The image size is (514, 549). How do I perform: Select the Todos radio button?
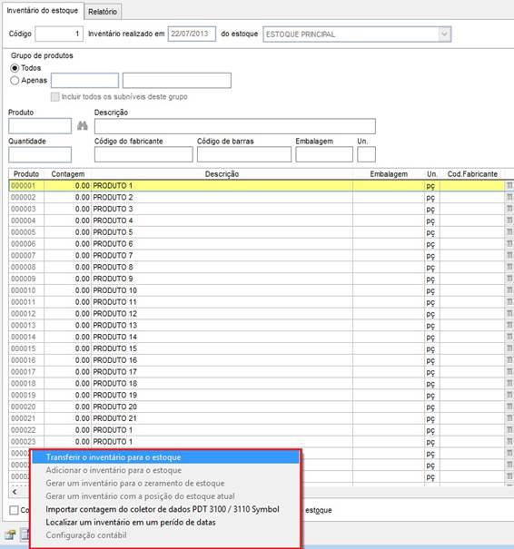15,68
